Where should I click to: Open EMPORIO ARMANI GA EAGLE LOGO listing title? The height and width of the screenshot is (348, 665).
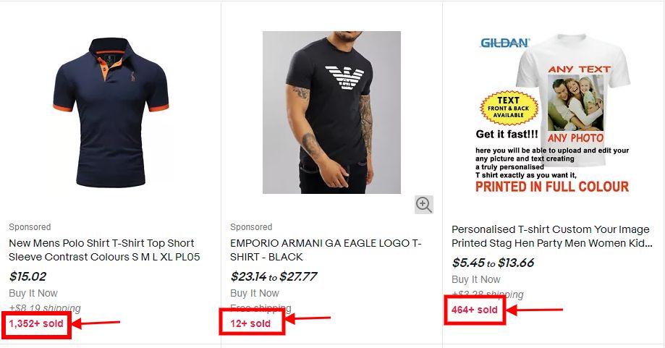[326, 250]
